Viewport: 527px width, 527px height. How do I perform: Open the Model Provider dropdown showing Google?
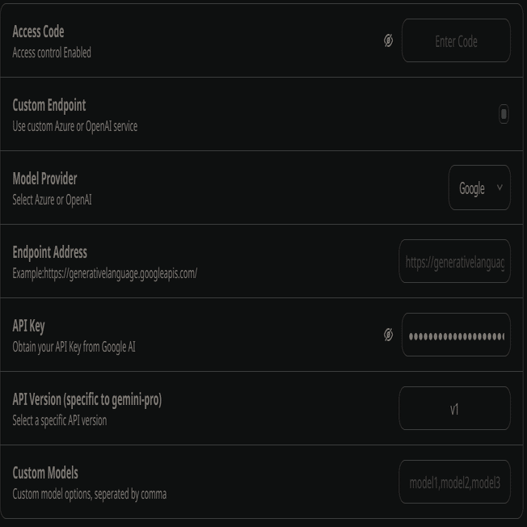pyautogui.click(x=479, y=188)
